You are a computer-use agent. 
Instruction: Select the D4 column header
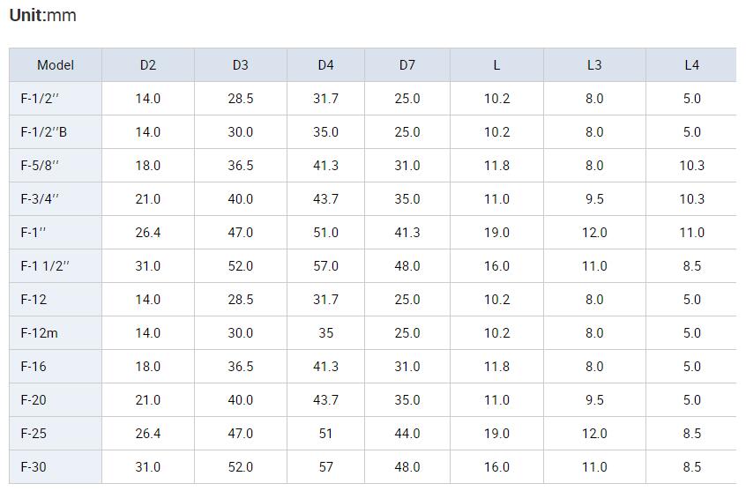pos(326,64)
